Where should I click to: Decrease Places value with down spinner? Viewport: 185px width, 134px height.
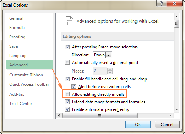pyautogui.click(x=110, y=73)
